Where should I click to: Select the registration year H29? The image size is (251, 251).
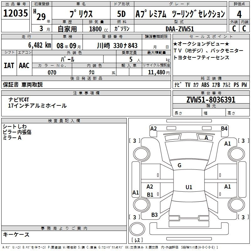40,15
